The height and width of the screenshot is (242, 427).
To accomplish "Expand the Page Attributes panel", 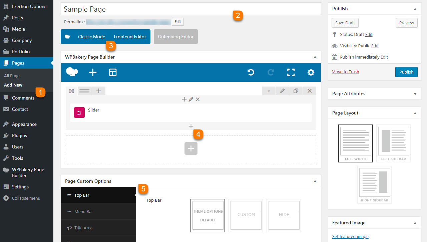I will click(x=415, y=94).
